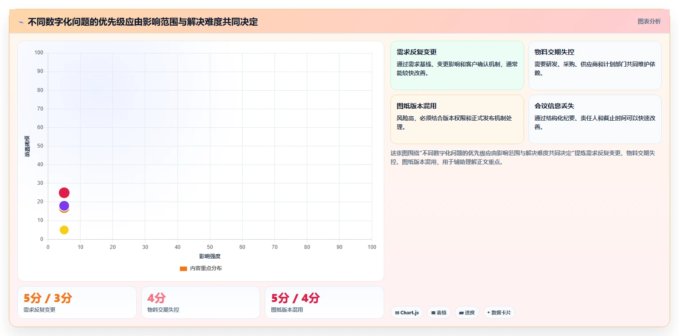Select the yellow bubble data point
Screen dimensions: 679x336
[64, 230]
